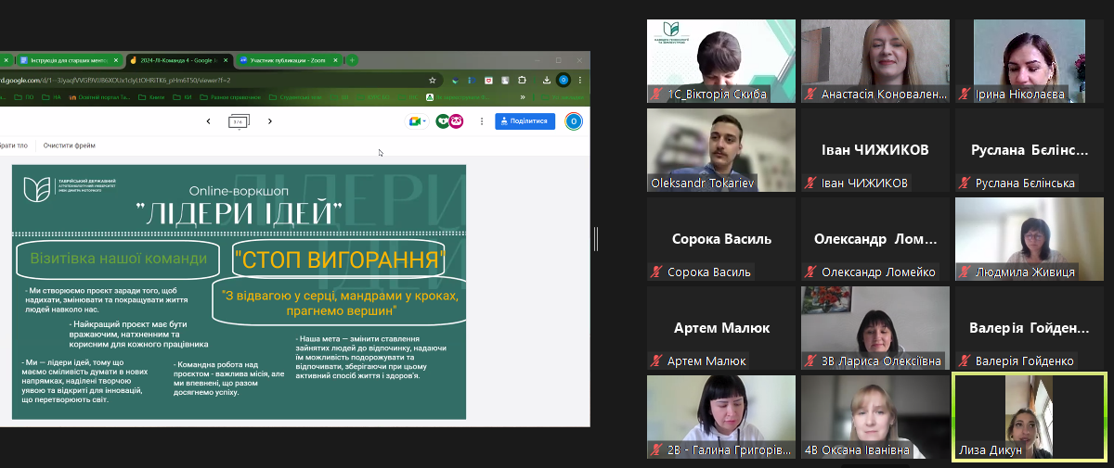This screenshot has height=468, width=1114.
Task: Select Людмила Живиця video tile
Action: (1030, 239)
